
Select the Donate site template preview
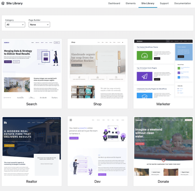[x=163, y=146]
